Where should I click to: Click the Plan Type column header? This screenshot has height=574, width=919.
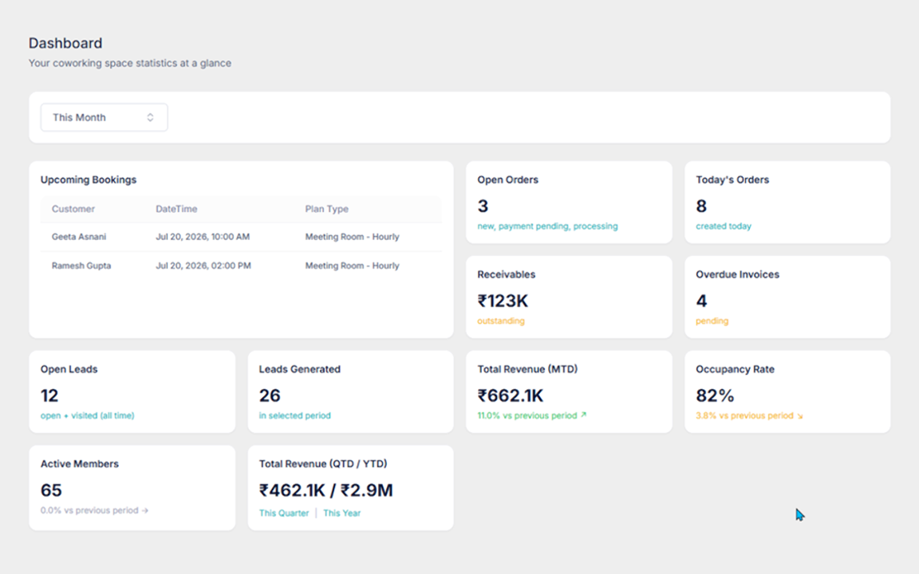click(x=326, y=209)
